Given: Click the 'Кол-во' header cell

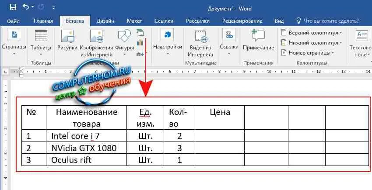Looking at the screenshot, I should (179, 118).
